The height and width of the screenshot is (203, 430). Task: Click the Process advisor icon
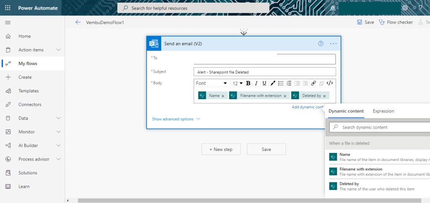coord(8,159)
